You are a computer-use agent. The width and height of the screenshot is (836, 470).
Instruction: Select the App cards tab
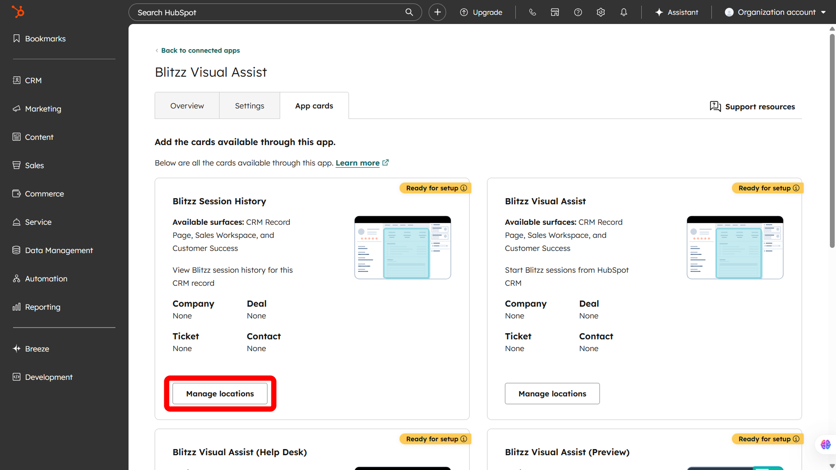click(314, 106)
